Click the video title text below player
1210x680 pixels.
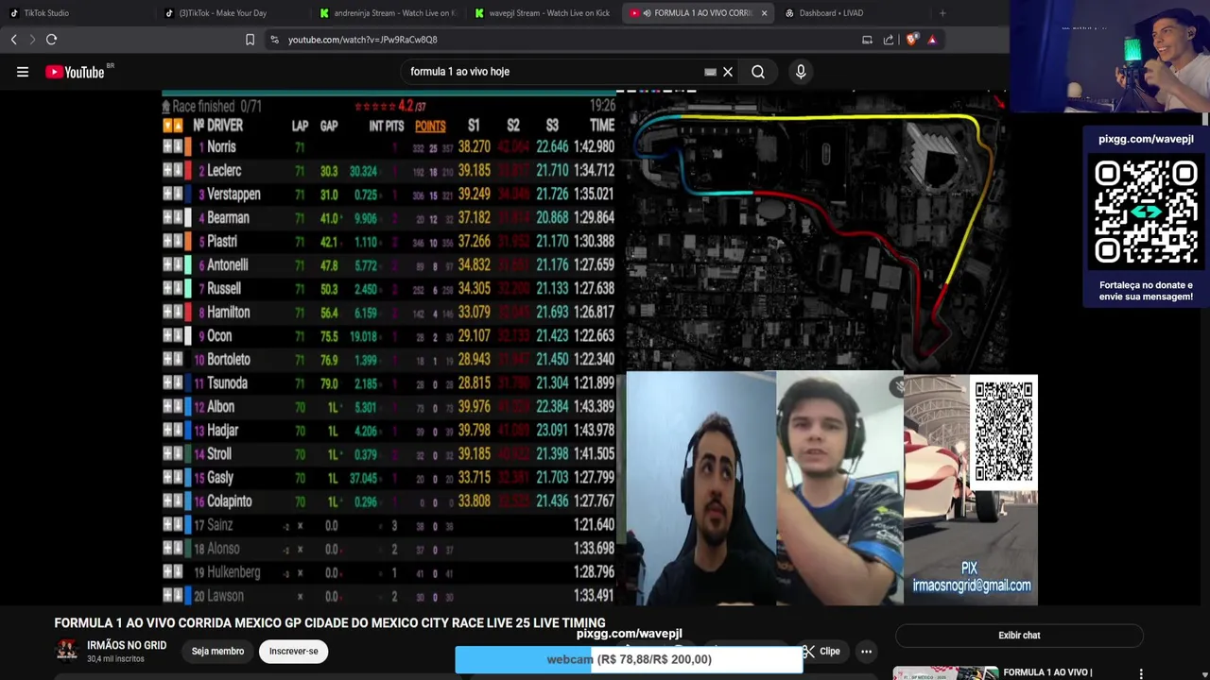point(330,623)
